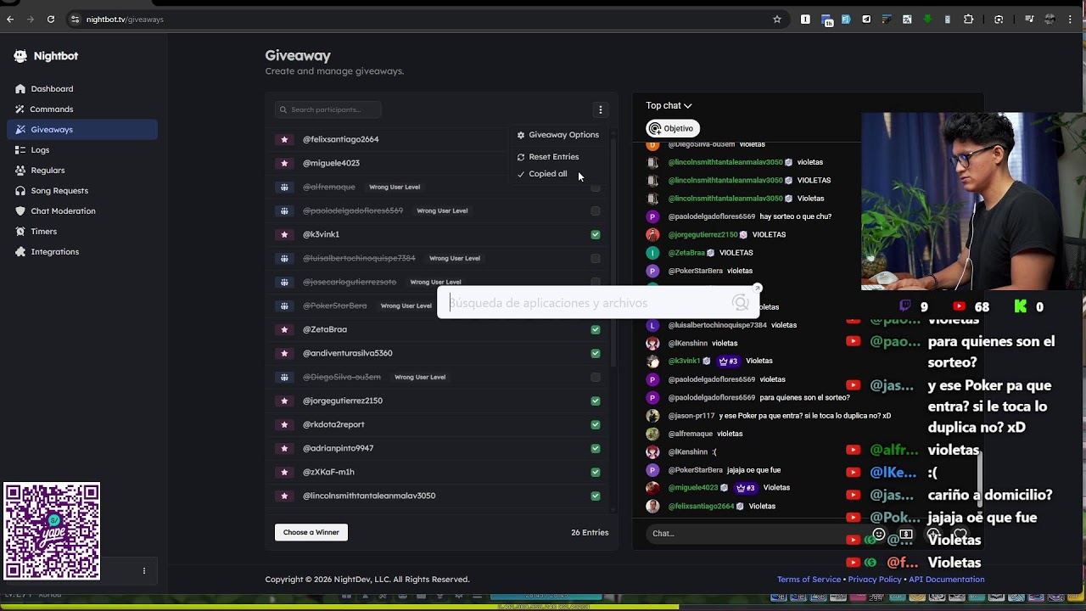Open the giveaway three-dot menu button
Viewport: 1086px width, 611px height.
[600, 109]
